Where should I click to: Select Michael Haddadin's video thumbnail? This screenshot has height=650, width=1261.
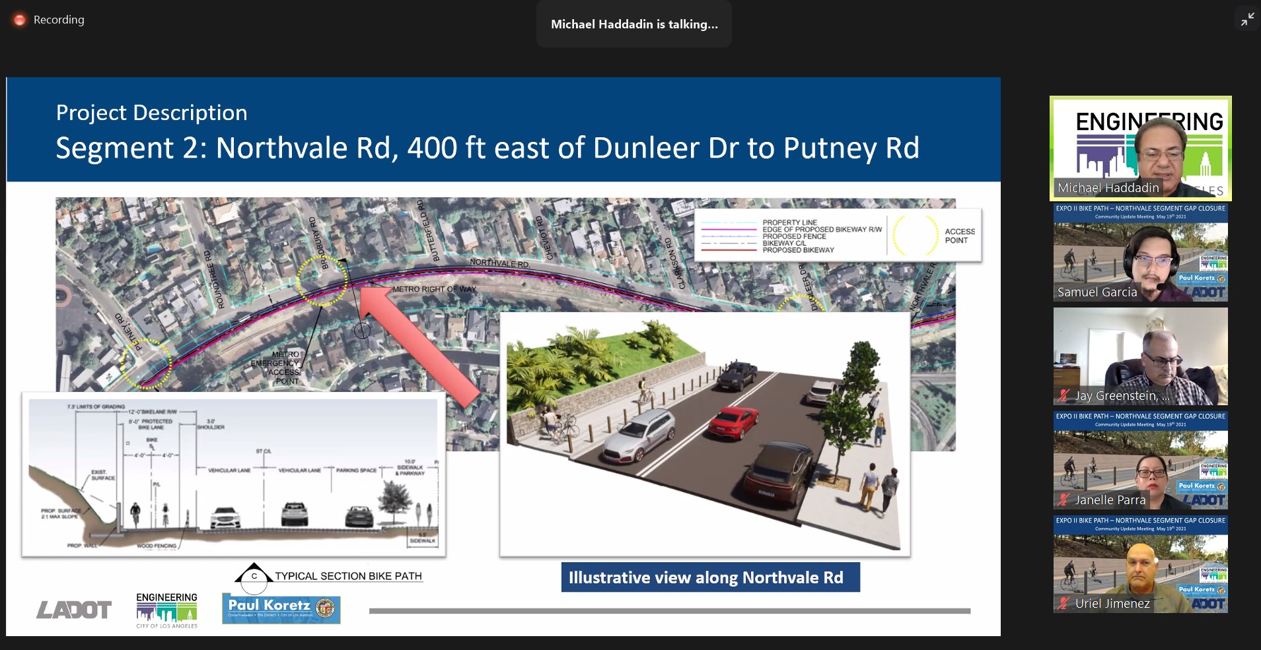(1140, 148)
